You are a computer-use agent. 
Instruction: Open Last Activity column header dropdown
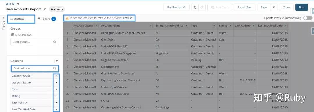[254, 25]
